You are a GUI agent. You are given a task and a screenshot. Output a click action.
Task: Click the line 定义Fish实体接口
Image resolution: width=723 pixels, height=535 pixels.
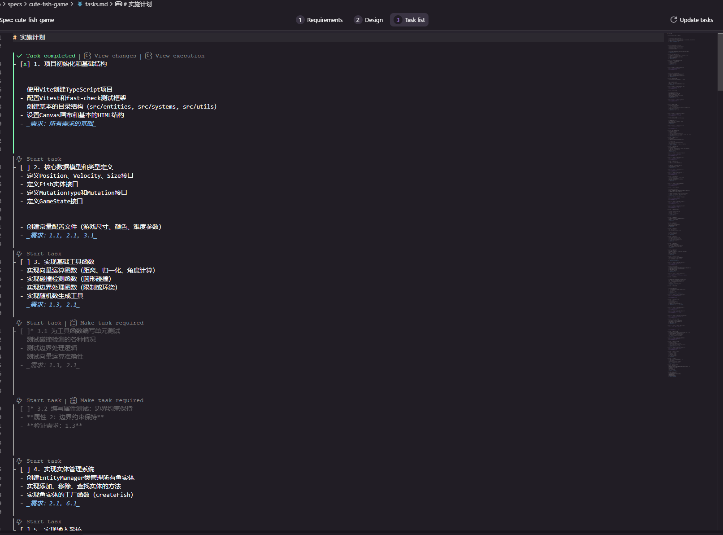[52, 184]
